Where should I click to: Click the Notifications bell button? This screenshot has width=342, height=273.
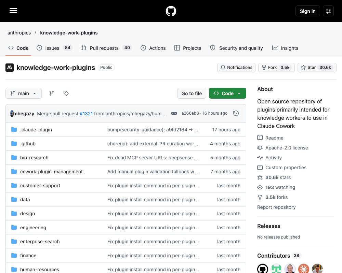click(x=236, y=68)
